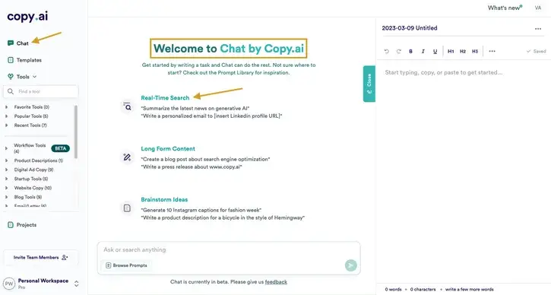Image resolution: width=551 pixels, height=295 pixels.
Task: Click the Long Form Content pencil icon
Action: [127, 157]
